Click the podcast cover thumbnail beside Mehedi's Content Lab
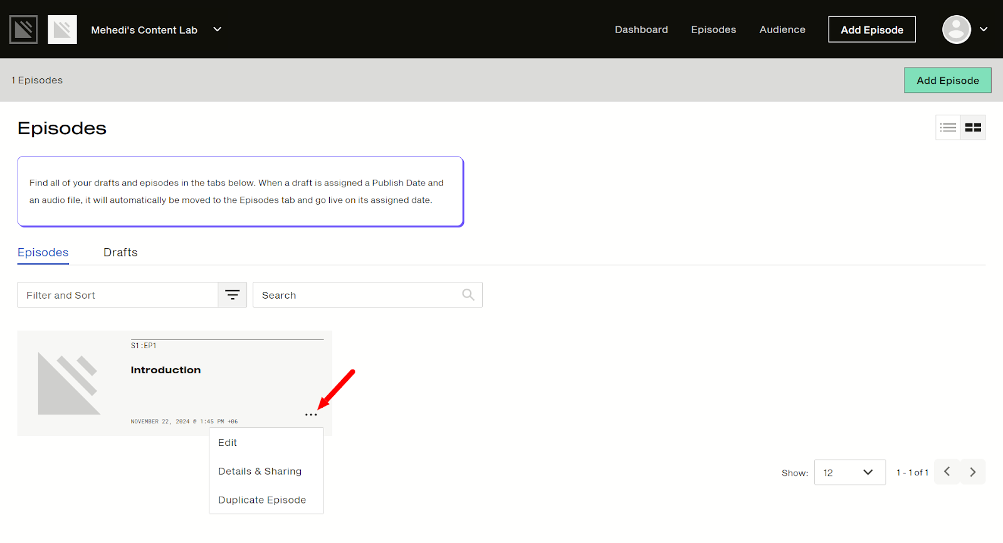This screenshot has width=1003, height=543. coord(62,29)
